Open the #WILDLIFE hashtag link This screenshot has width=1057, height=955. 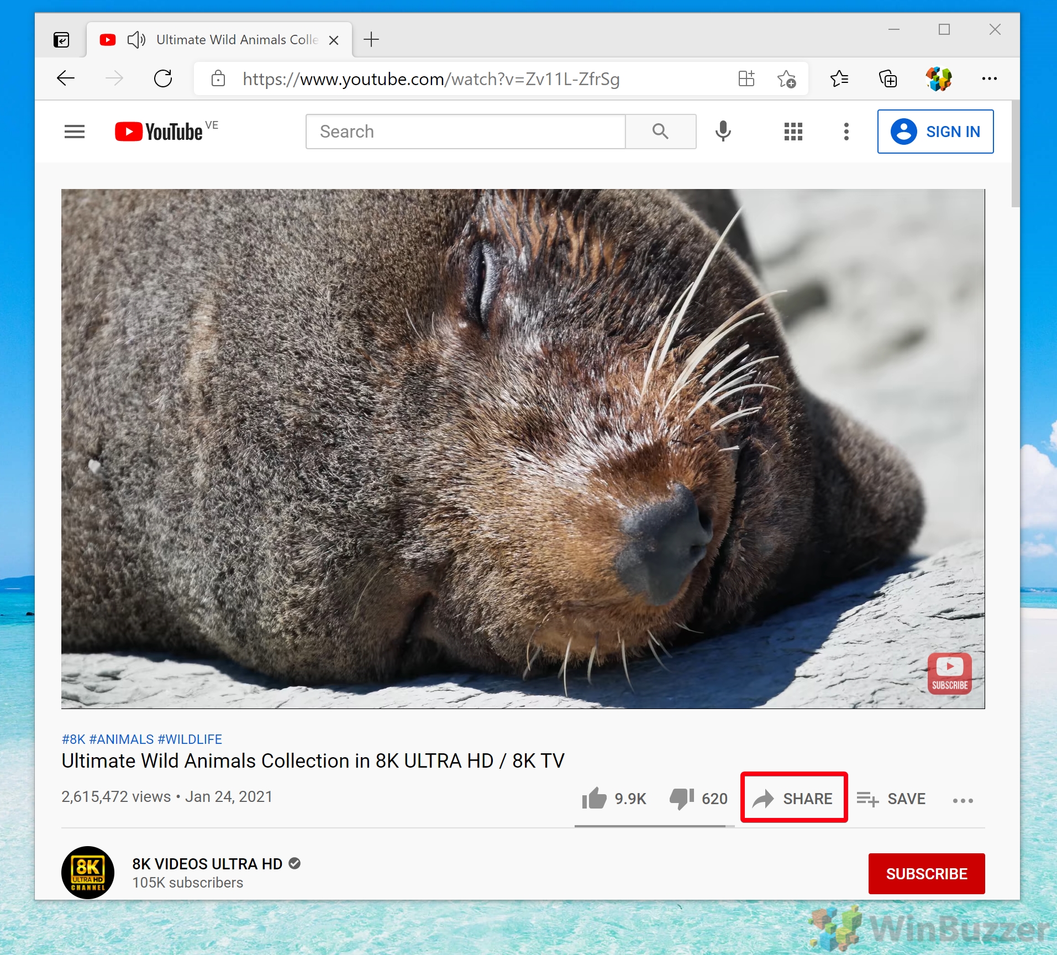click(190, 739)
